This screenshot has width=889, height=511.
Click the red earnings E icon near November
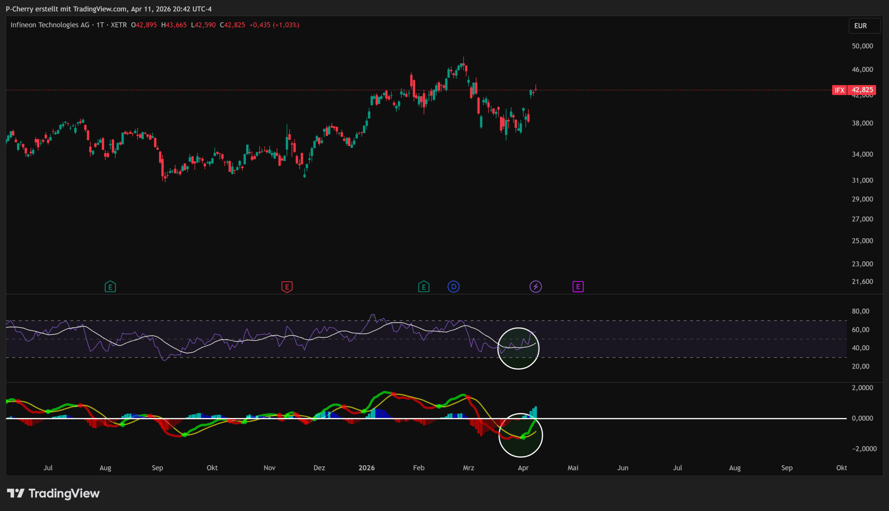[287, 287]
